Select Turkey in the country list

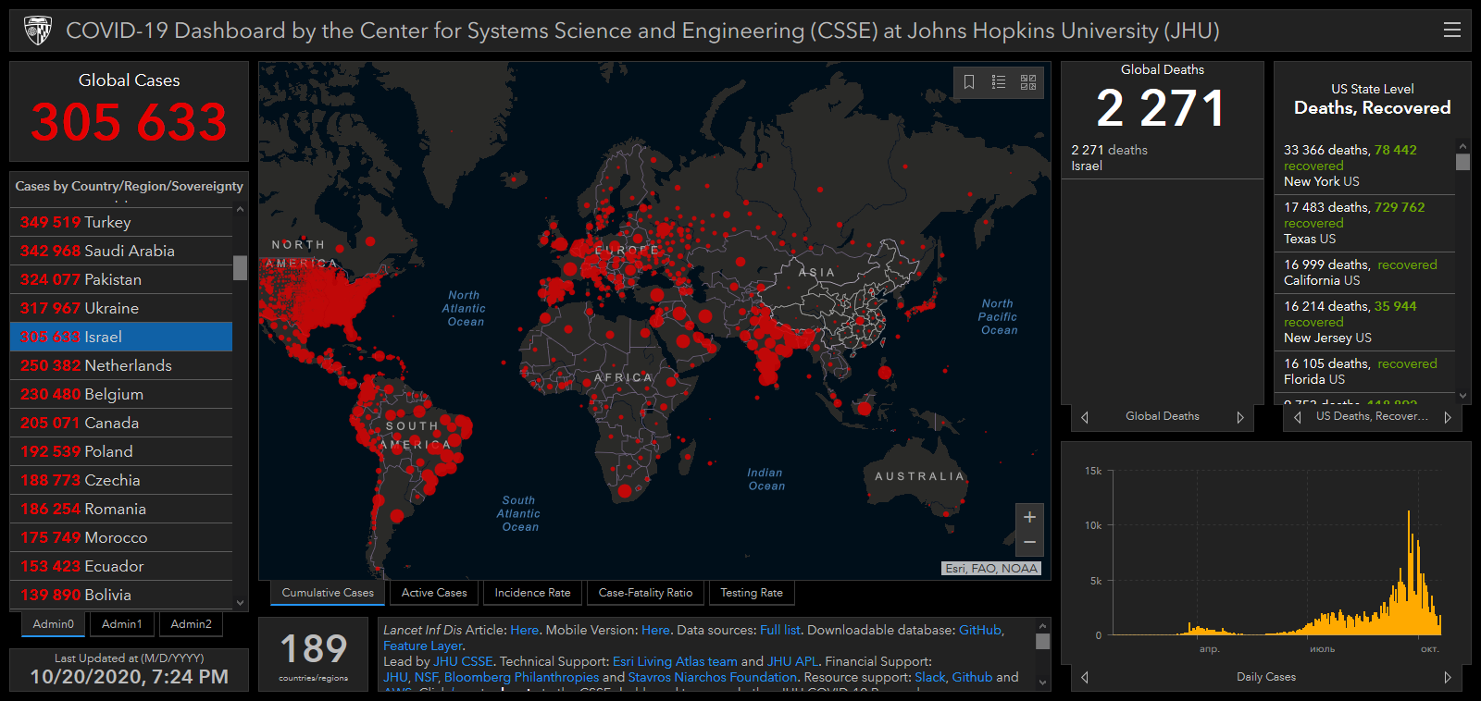tap(121, 222)
